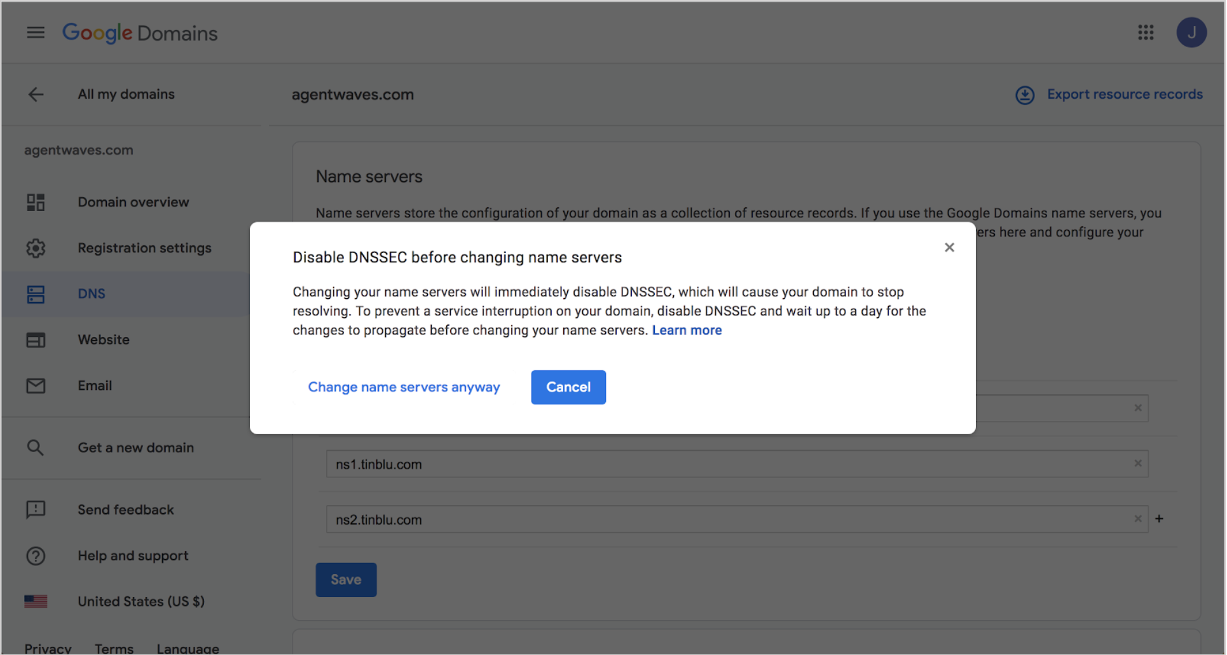Add another name server with plus
The height and width of the screenshot is (655, 1227).
pos(1159,519)
